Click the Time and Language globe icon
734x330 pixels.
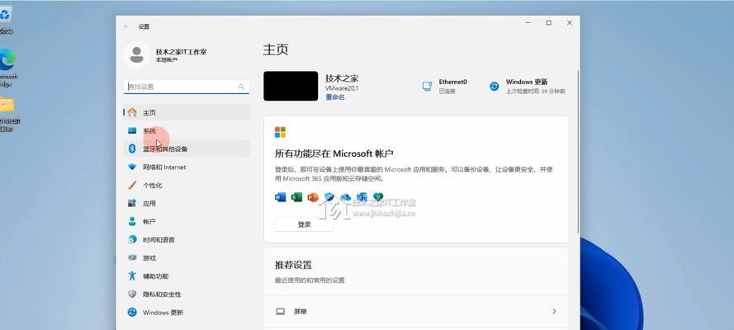pos(132,239)
